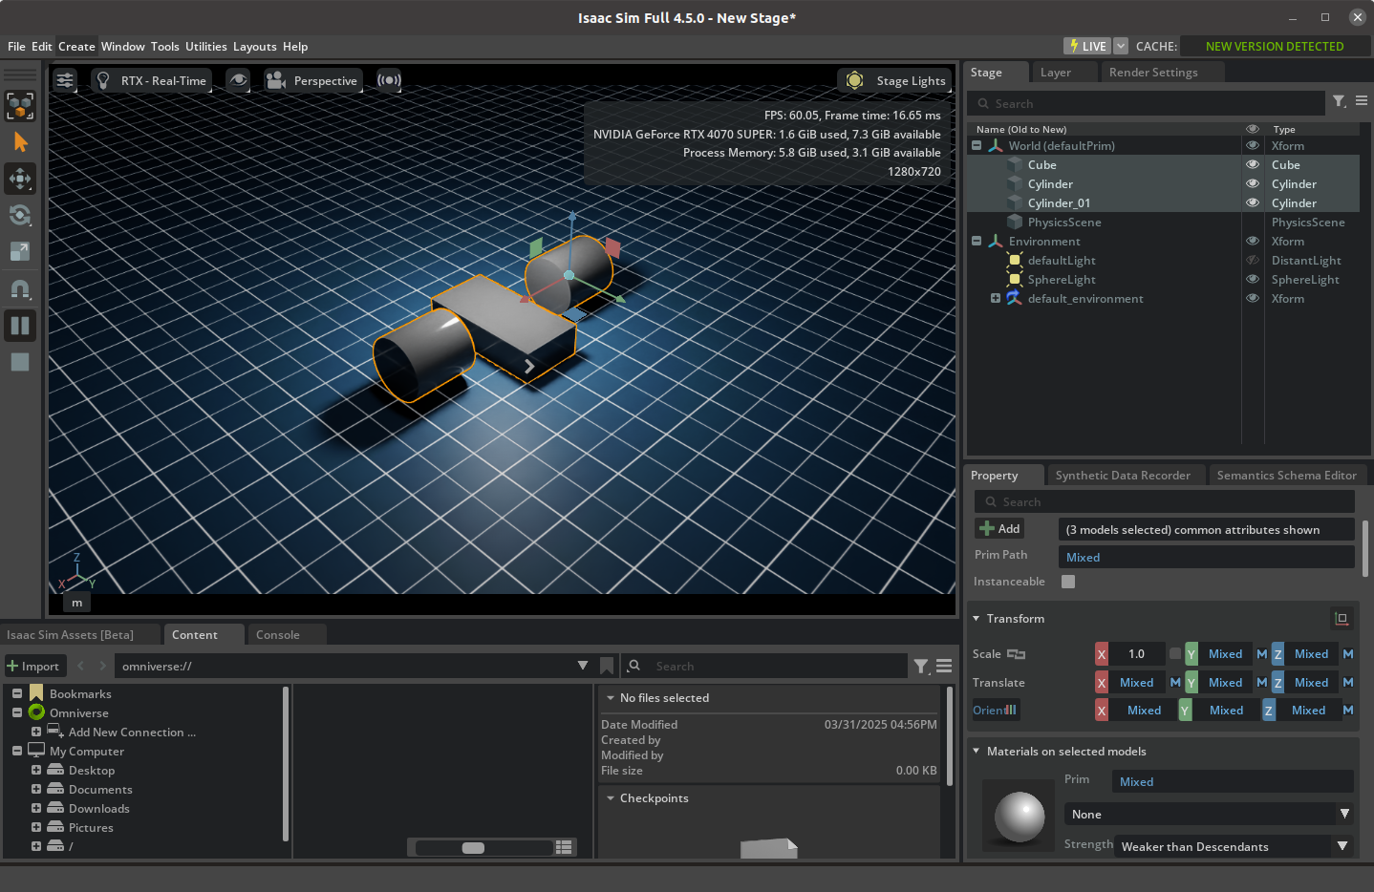Click the Add property button
Screen dimensions: 1374x892
point(999,528)
